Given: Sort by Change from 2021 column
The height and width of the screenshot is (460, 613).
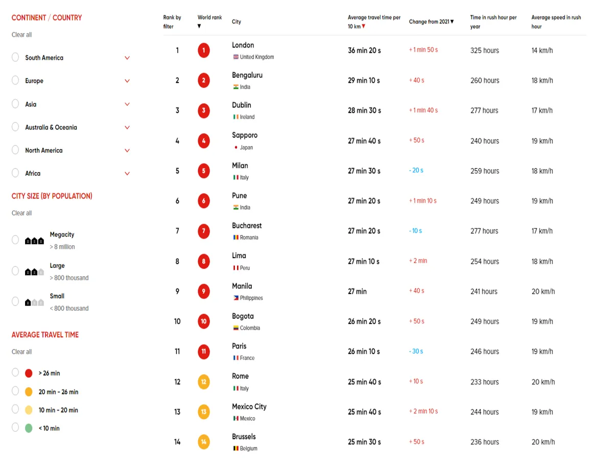Looking at the screenshot, I should [431, 22].
